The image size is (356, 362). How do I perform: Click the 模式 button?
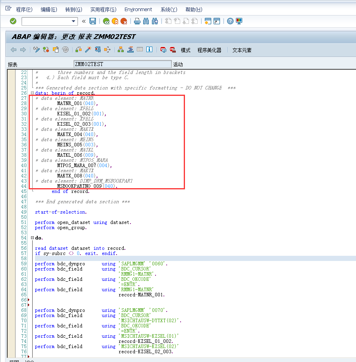pyautogui.click(x=185, y=50)
